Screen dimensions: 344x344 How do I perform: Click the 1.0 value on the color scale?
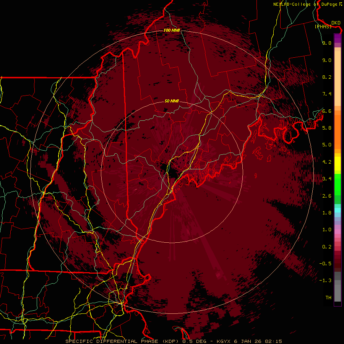coord(327,229)
